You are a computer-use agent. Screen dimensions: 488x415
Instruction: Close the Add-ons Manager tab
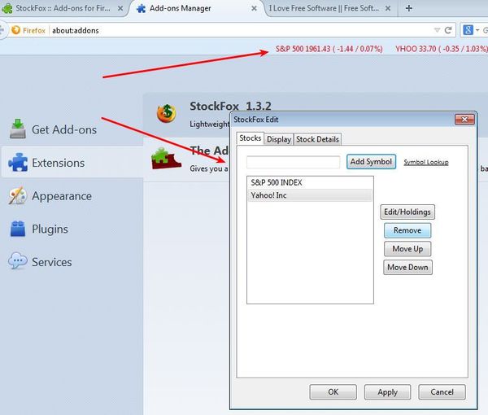tap(254, 8)
